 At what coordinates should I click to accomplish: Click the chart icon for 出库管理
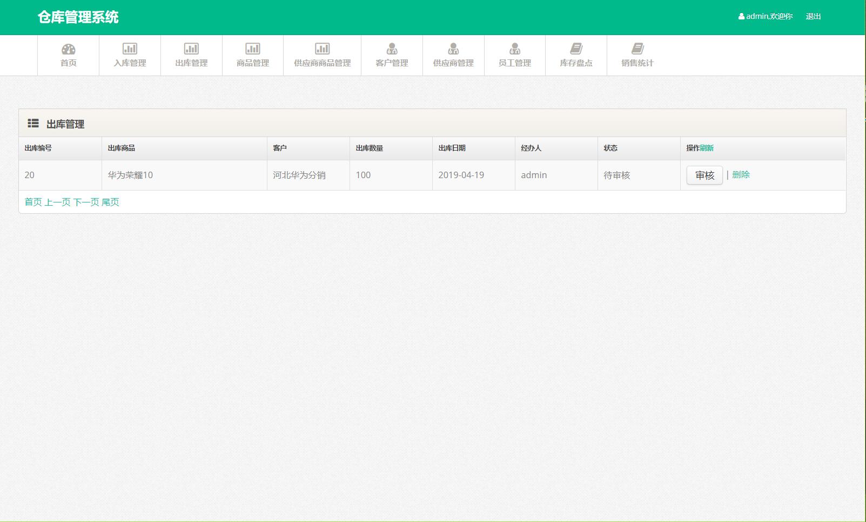191,49
